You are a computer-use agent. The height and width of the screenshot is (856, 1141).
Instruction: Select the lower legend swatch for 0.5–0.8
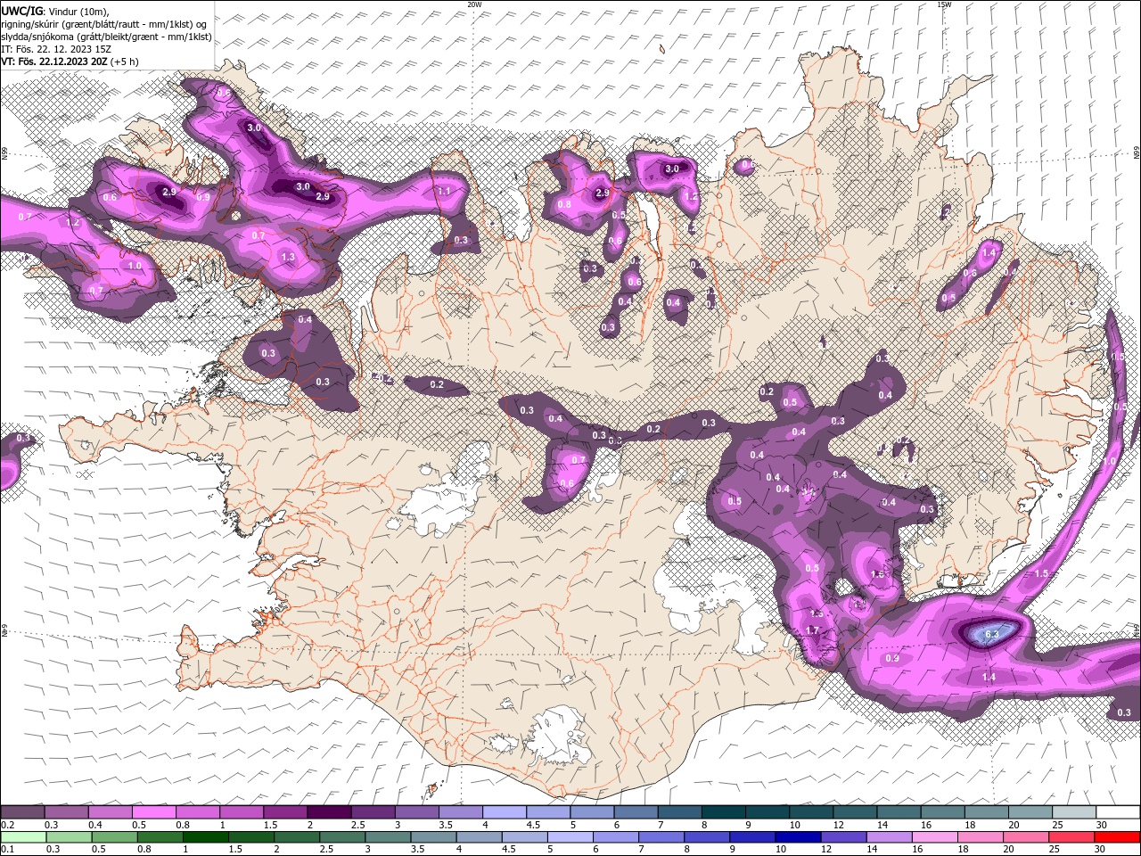(x=114, y=837)
